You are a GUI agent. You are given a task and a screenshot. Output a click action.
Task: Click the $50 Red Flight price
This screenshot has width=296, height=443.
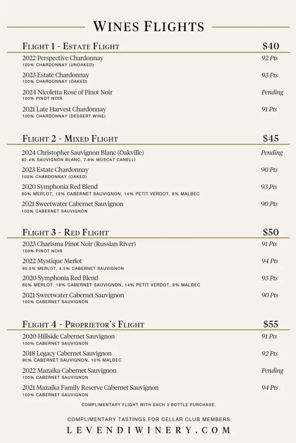point(270,232)
